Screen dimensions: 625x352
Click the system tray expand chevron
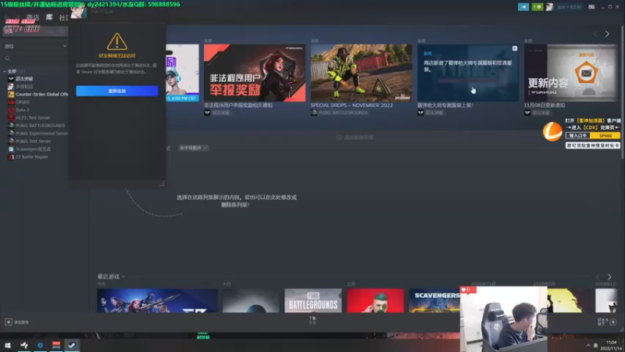coord(588,345)
